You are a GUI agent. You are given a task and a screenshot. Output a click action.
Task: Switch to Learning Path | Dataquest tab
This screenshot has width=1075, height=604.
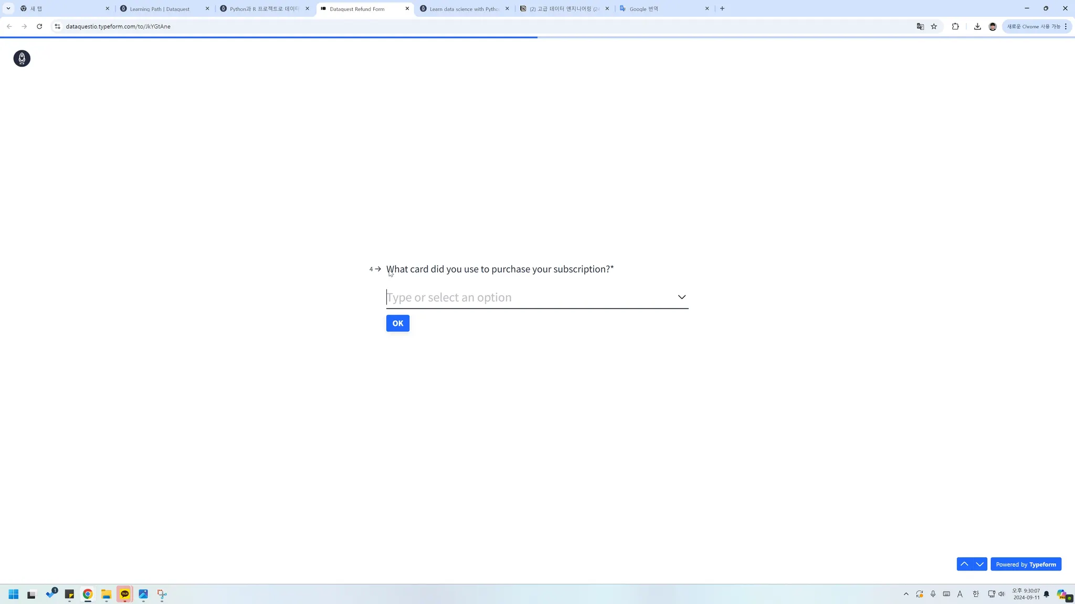pyautogui.click(x=160, y=9)
